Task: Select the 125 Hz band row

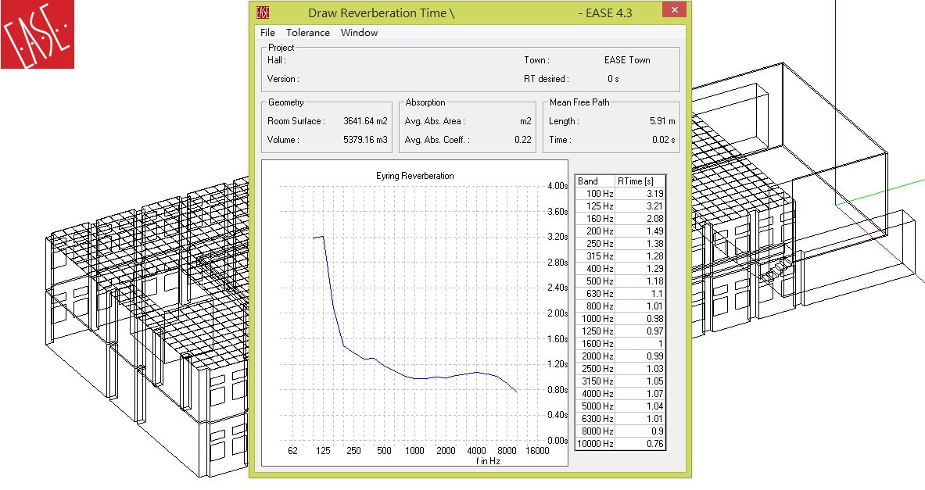Action: point(620,206)
